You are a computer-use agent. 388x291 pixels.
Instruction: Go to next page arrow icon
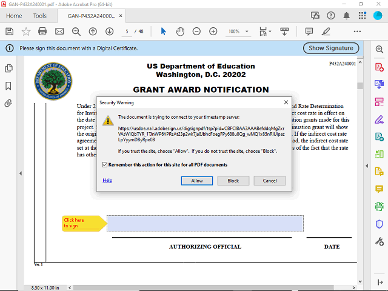tap(109, 32)
